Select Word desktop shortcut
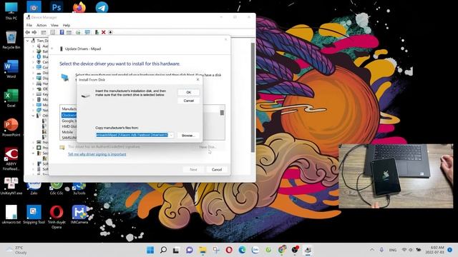Image resolution: width=458 pixels, height=257 pixels. (11, 69)
